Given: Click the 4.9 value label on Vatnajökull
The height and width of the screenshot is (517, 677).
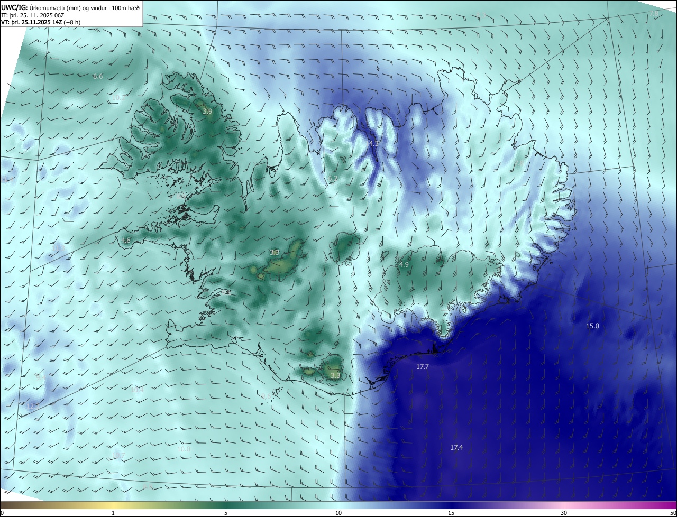Looking at the screenshot, I should [x=404, y=264].
